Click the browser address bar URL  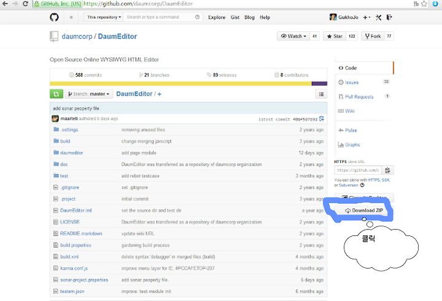(x=138, y=4)
